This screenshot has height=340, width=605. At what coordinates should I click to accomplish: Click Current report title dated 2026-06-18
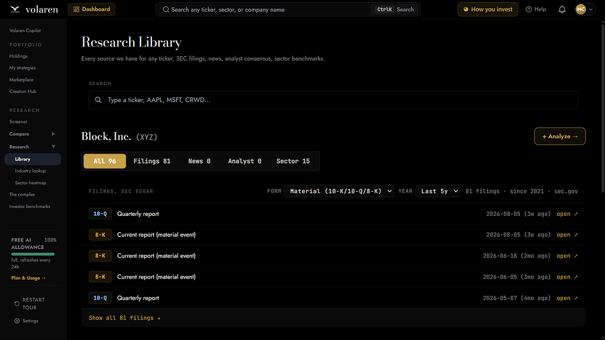156,256
